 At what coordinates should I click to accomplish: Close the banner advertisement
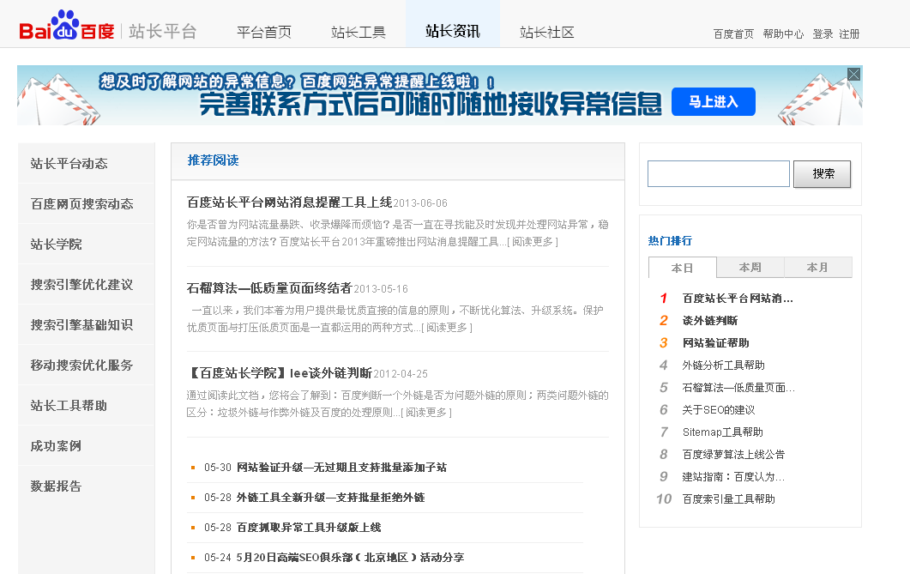click(853, 75)
